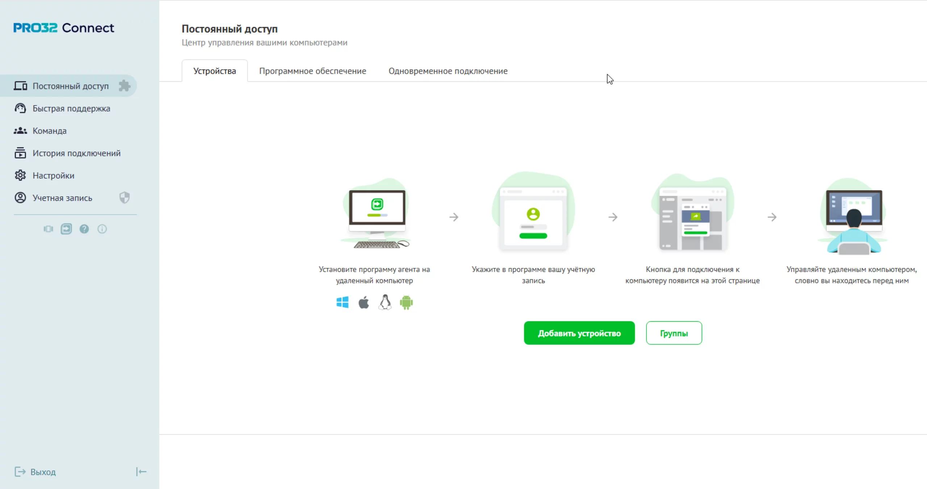
Task: Select the Устройства tab
Action: click(214, 71)
